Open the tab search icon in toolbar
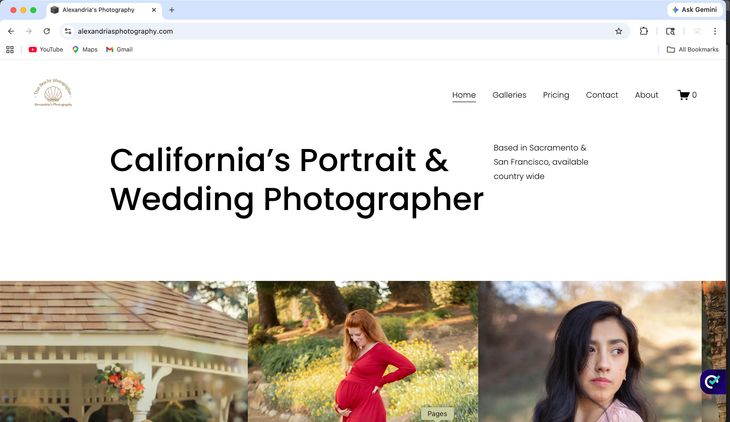This screenshot has width=730, height=422. tap(670, 31)
